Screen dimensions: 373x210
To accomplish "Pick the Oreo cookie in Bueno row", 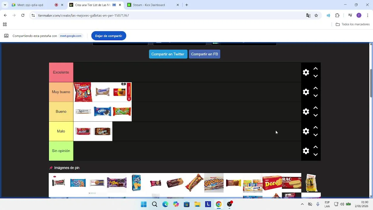I will (x=103, y=112).
